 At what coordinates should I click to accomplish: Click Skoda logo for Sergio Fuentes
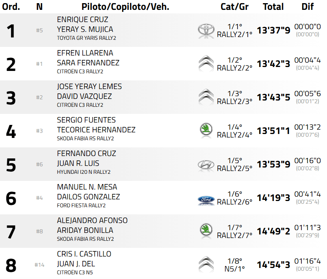click(x=206, y=130)
